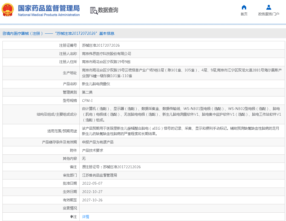Click the 型号规格 value CFM-I
Screen dimensions: 286x221
[87, 101]
